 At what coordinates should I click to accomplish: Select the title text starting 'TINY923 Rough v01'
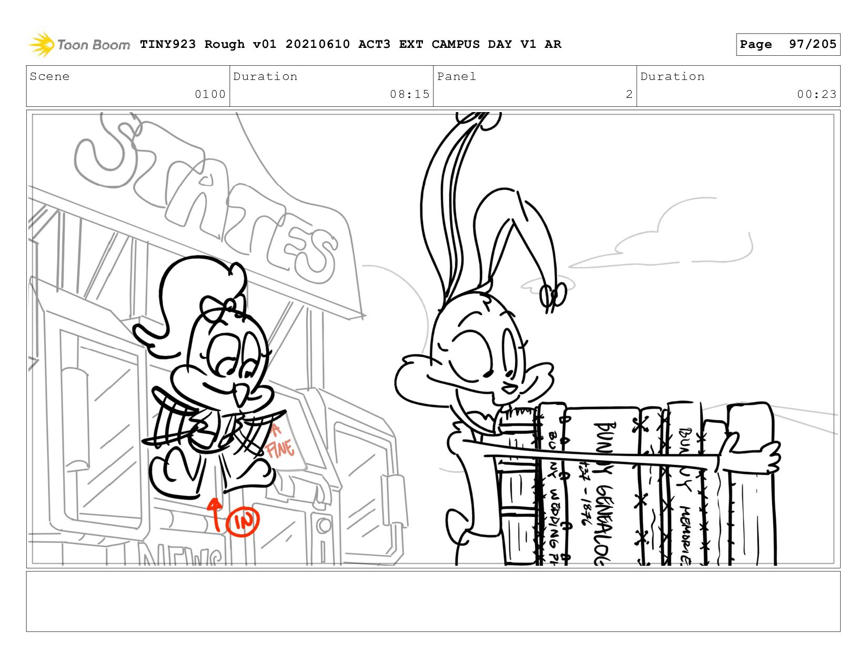pyautogui.click(x=350, y=44)
